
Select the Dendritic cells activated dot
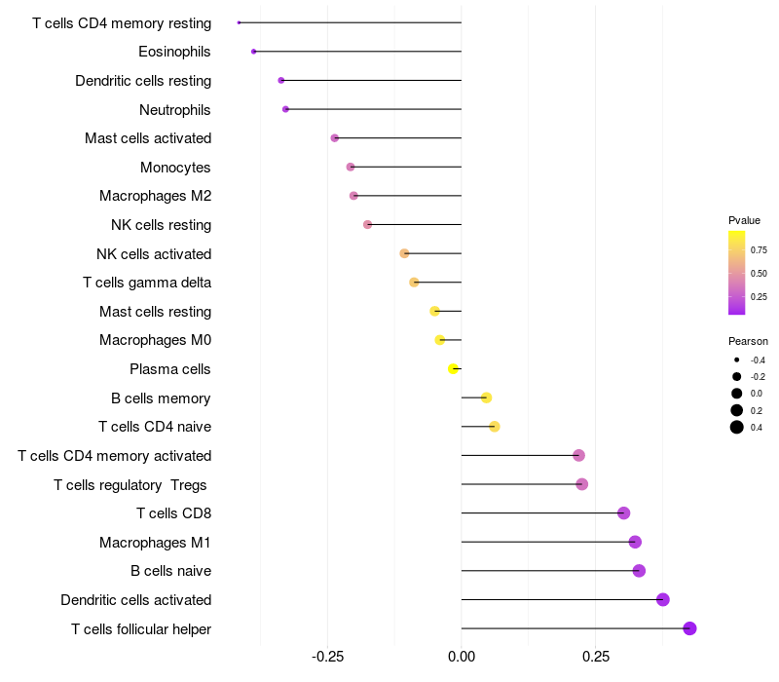[x=662, y=599]
